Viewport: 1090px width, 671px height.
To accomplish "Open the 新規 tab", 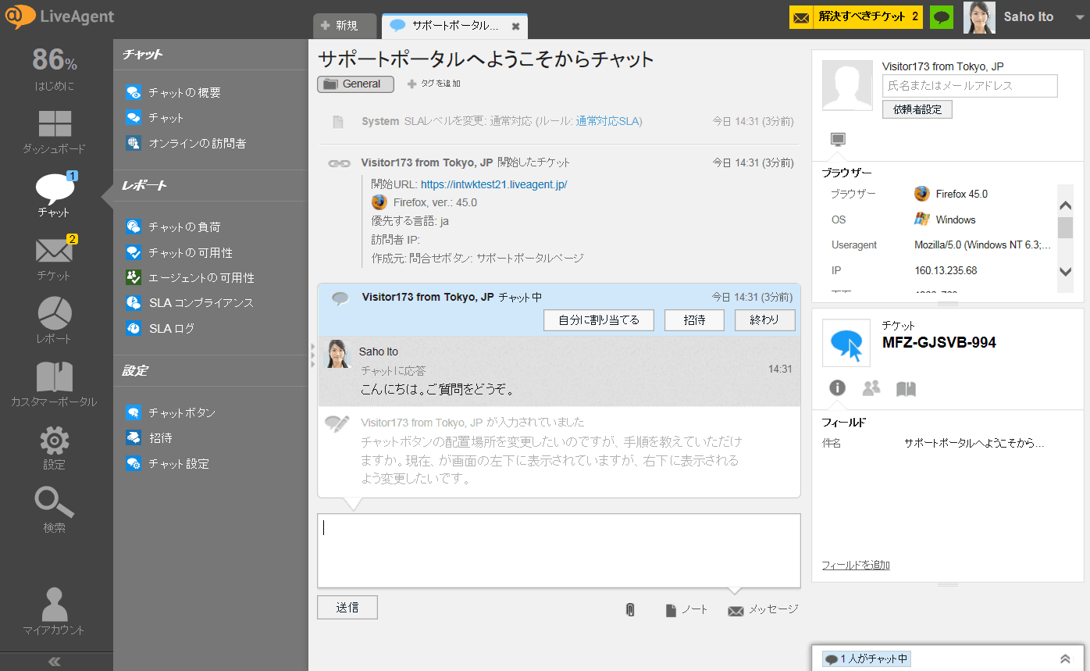I will tap(344, 26).
